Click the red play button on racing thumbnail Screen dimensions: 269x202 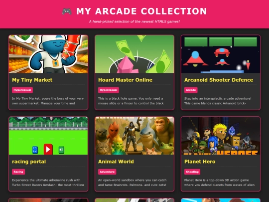click(48, 149)
